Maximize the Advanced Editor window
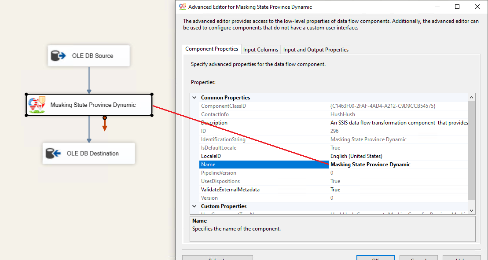Screen dimensions: 488x260 [x=457, y=7]
